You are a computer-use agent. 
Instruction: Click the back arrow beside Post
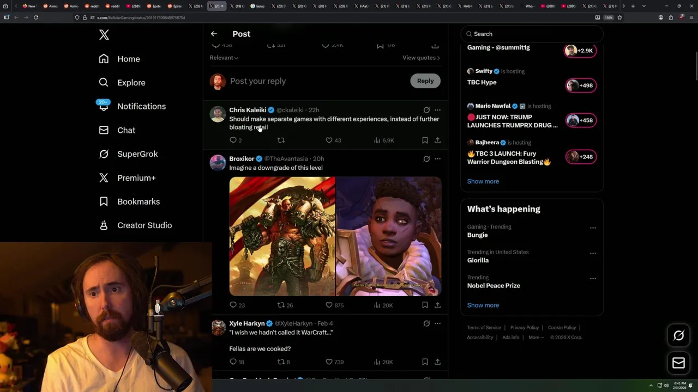click(x=214, y=34)
